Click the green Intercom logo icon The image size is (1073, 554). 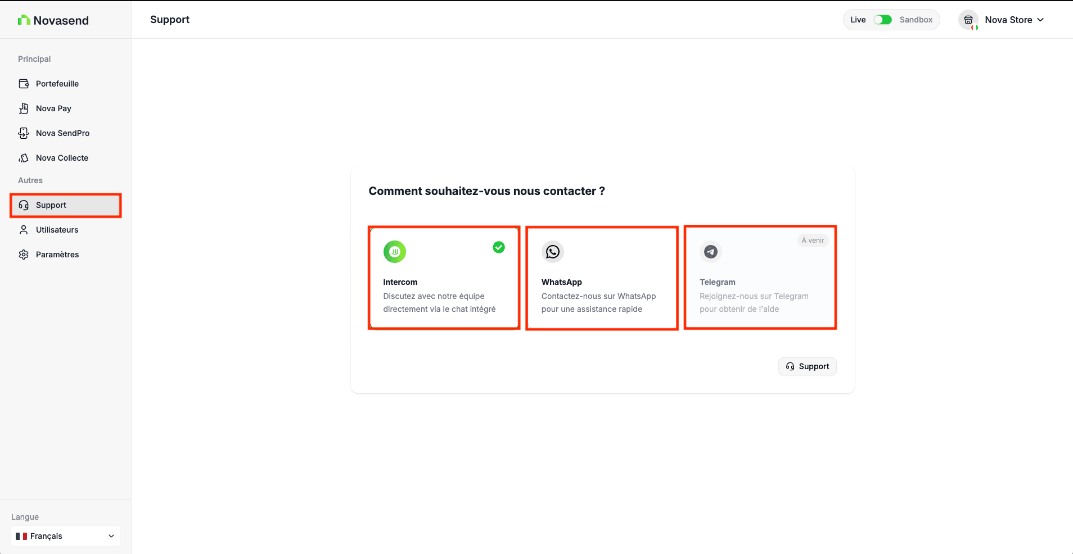[x=395, y=252]
